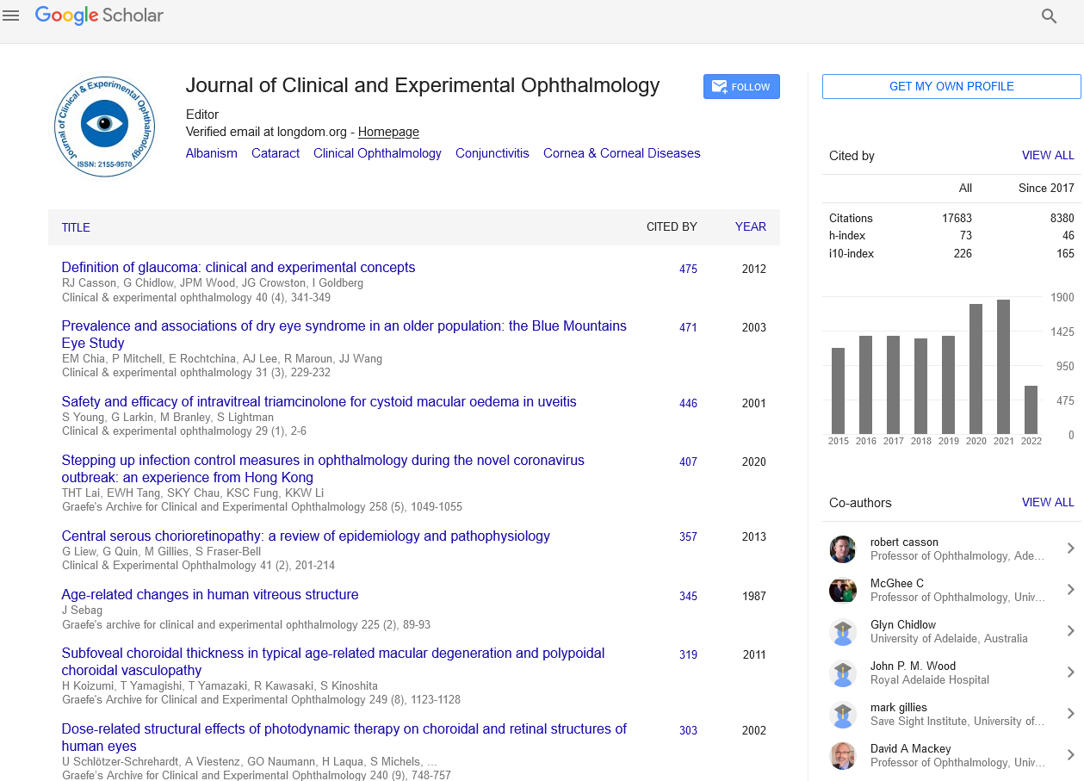This screenshot has width=1084, height=781.
Task: Open the 475 citation count link
Action: click(x=688, y=269)
